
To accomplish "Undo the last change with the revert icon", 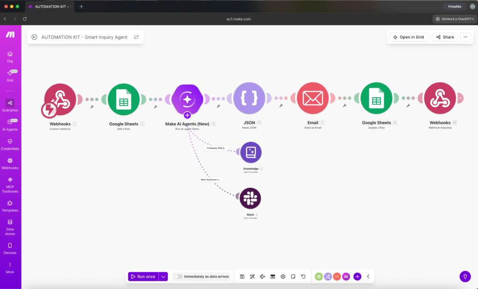I will [x=303, y=276].
